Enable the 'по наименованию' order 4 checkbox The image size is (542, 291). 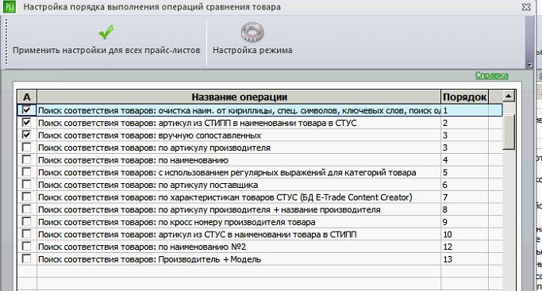26,159
